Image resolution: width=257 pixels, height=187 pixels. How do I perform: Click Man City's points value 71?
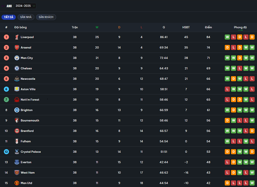[x=208, y=58]
